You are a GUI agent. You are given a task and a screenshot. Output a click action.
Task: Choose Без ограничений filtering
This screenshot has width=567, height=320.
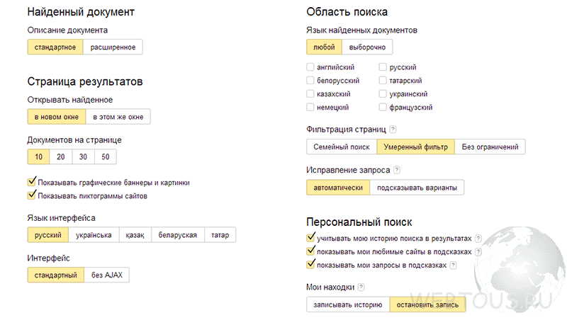tap(490, 147)
